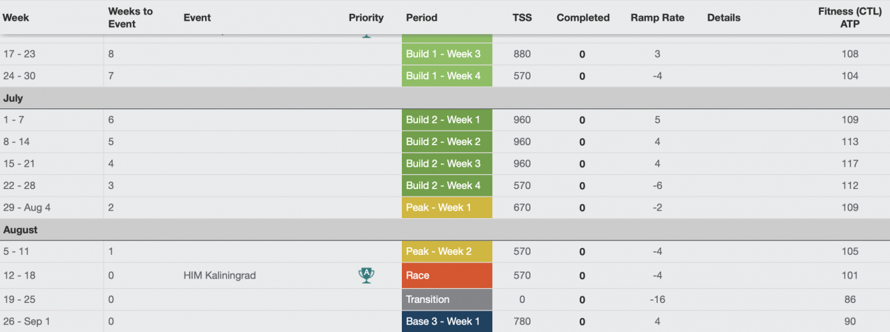The image size is (890, 332).
Task: Click the Details column header
Action: (x=723, y=17)
